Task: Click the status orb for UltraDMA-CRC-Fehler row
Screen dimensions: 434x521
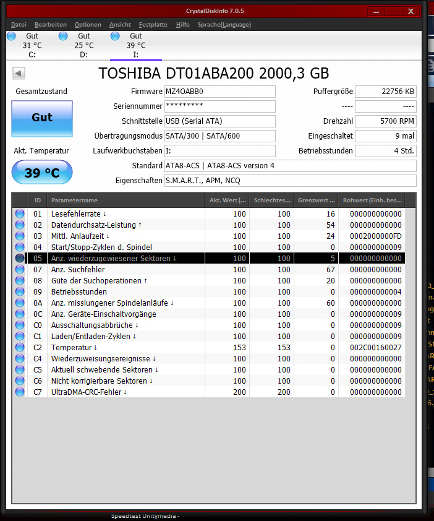Action: (x=20, y=392)
